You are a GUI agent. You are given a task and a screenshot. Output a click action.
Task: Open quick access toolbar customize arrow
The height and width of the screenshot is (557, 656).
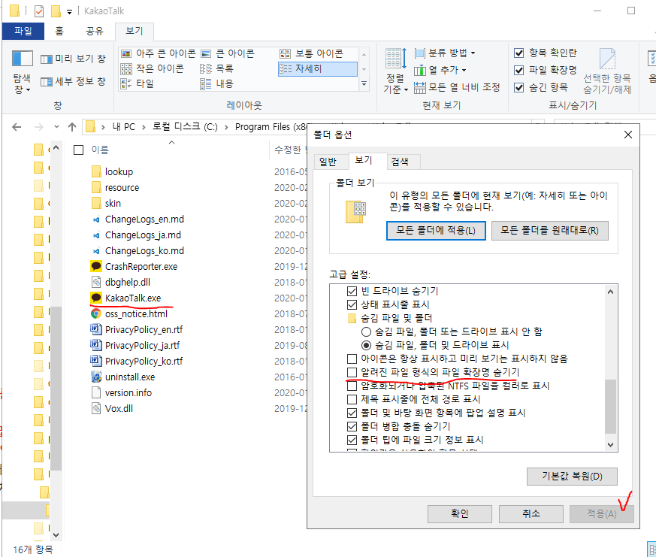pos(69,11)
